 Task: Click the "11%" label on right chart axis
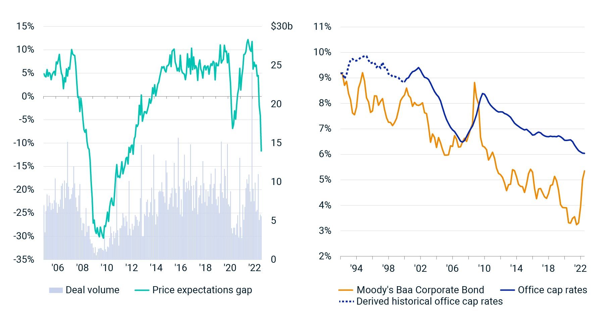coord(322,26)
